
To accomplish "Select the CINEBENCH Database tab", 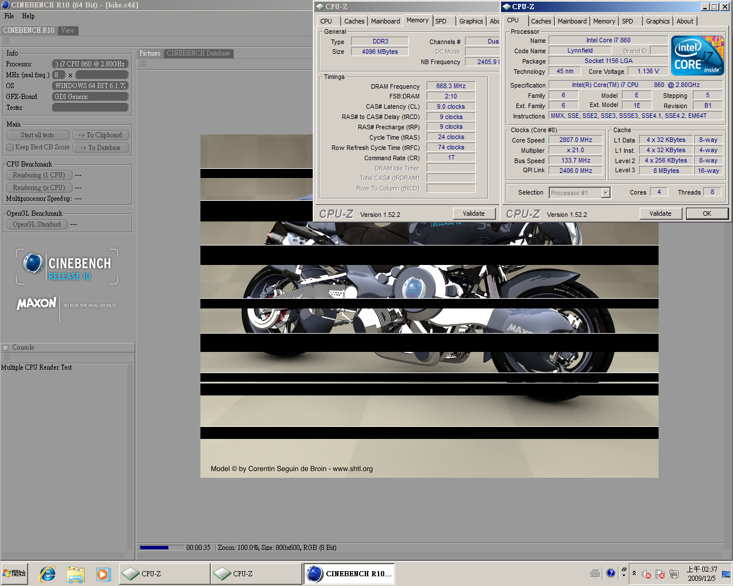I will [198, 53].
